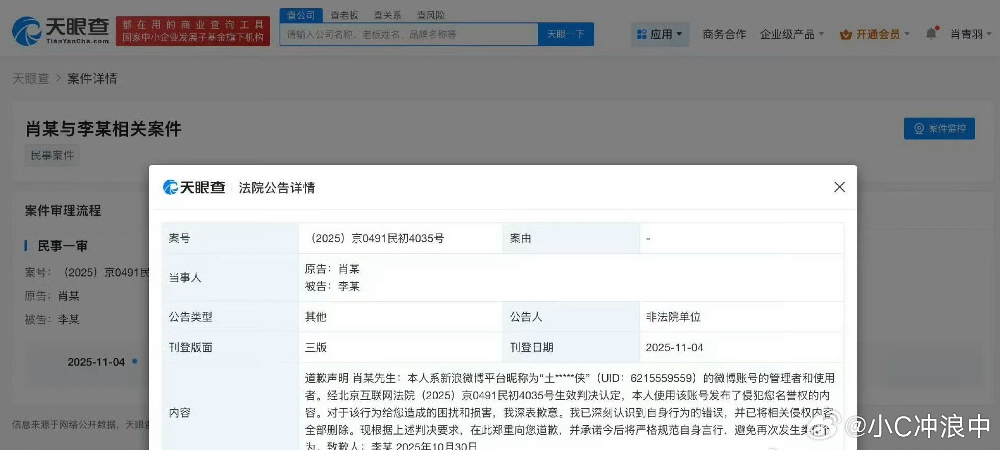Click the TianYanCha logo in dialog header
Screen dimensions: 1000x450
(194, 187)
